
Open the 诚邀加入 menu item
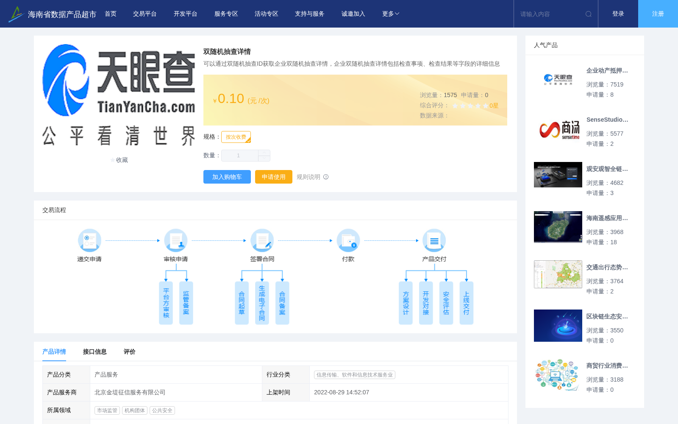pos(353,14)
